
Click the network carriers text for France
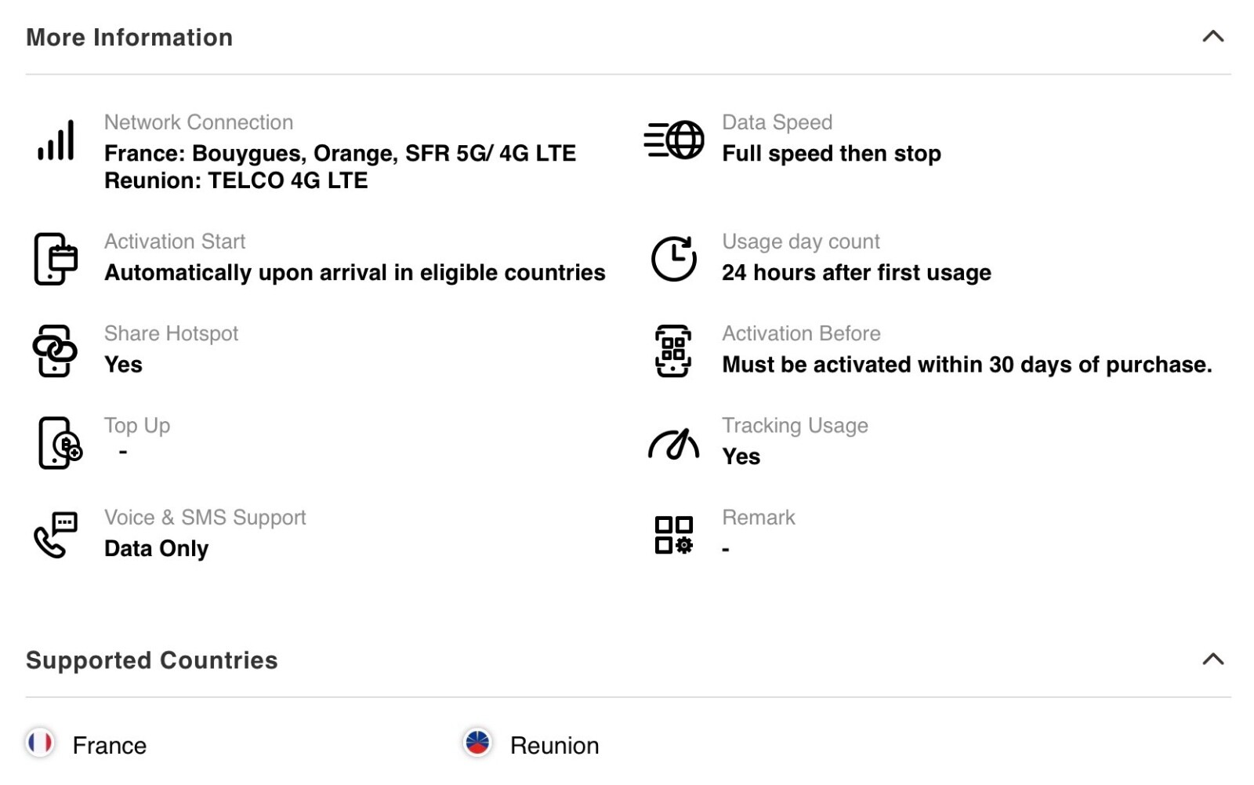coord(340,153)
